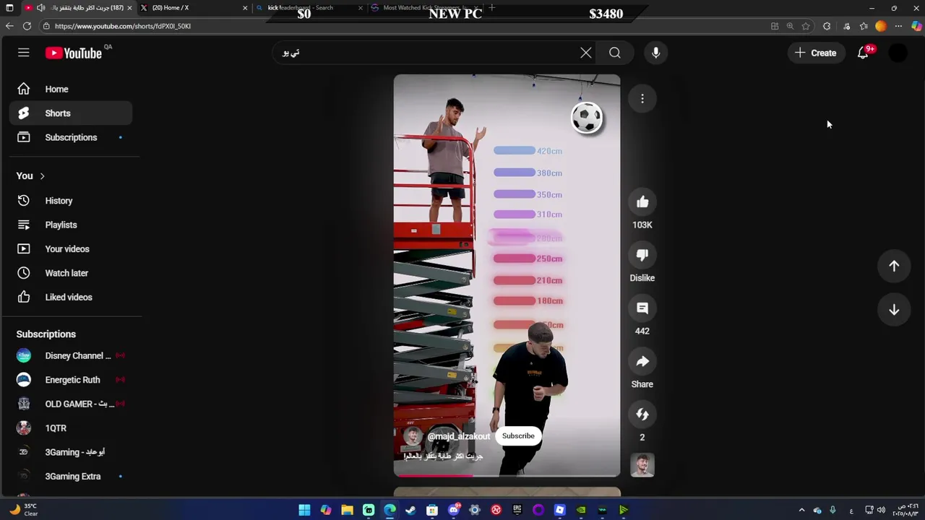Open @majd_alzakout channel handle
Viewport: 925px width, 520px height.
coord(458,436)
